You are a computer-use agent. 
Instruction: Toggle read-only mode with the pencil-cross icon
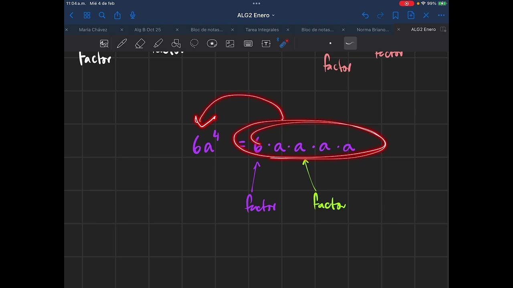point(426,15)
